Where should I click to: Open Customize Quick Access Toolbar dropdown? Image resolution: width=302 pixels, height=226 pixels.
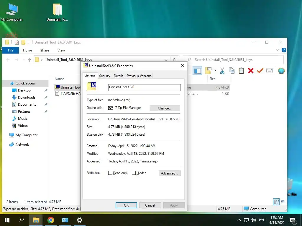coord(29,42)
